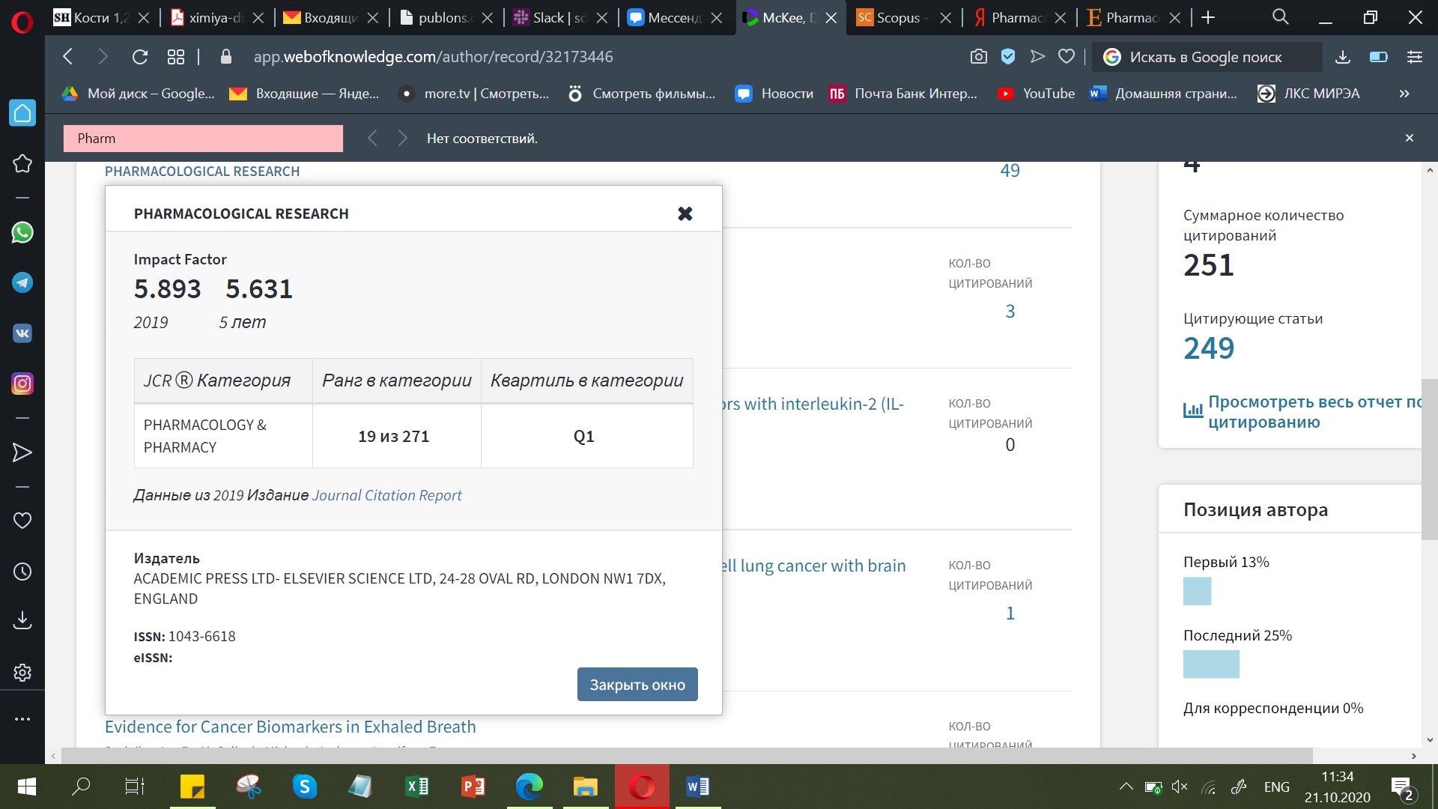Image resolution: width=1438 pixels, height=809 pixels.
Task: Open Telegram sidebar messenger
Action: tap(22, 282)
